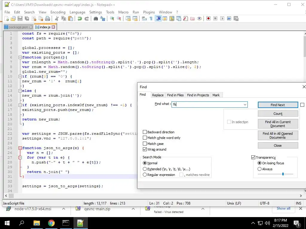
Task: Toggle the Indent guide toolbar icon
Action: 158,18
